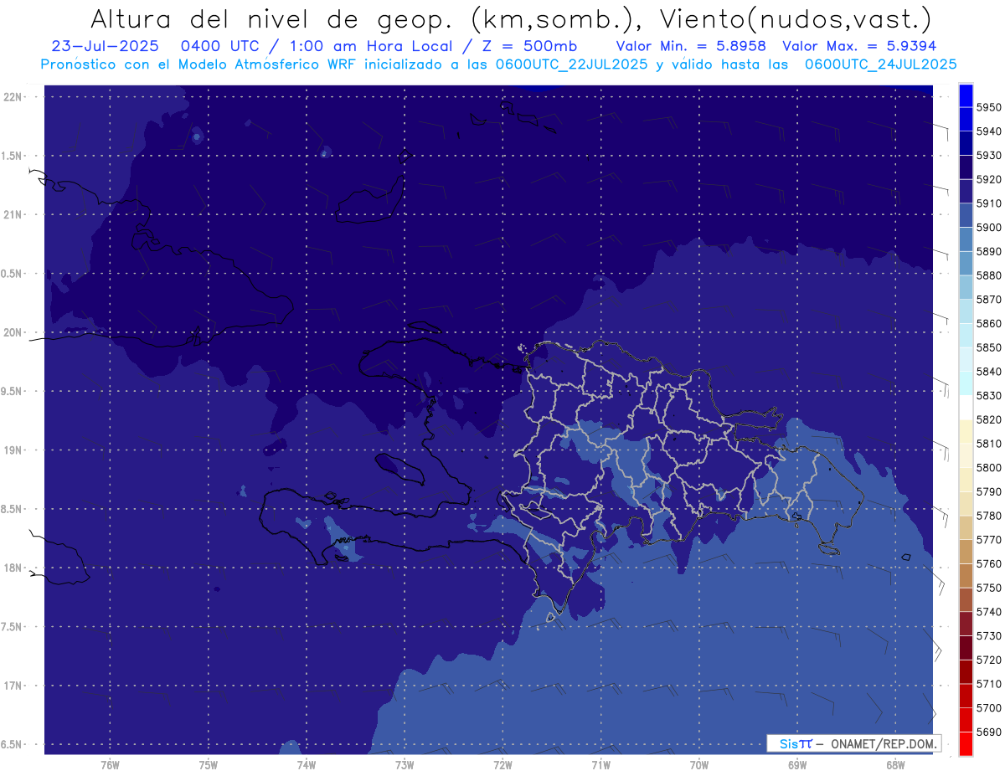Pick the colorbar band between 5760 and 5770

[966, 552]
